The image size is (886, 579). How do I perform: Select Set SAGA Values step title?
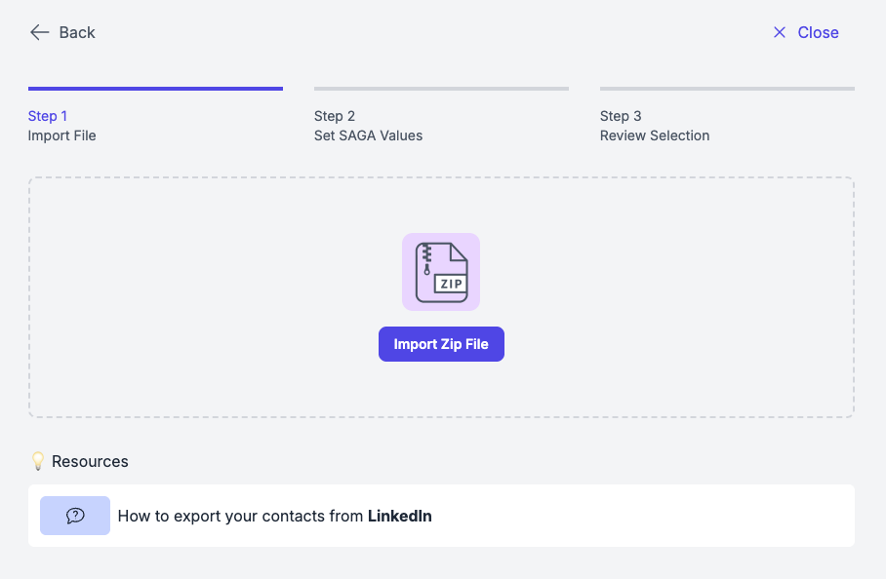pos(369,136)
